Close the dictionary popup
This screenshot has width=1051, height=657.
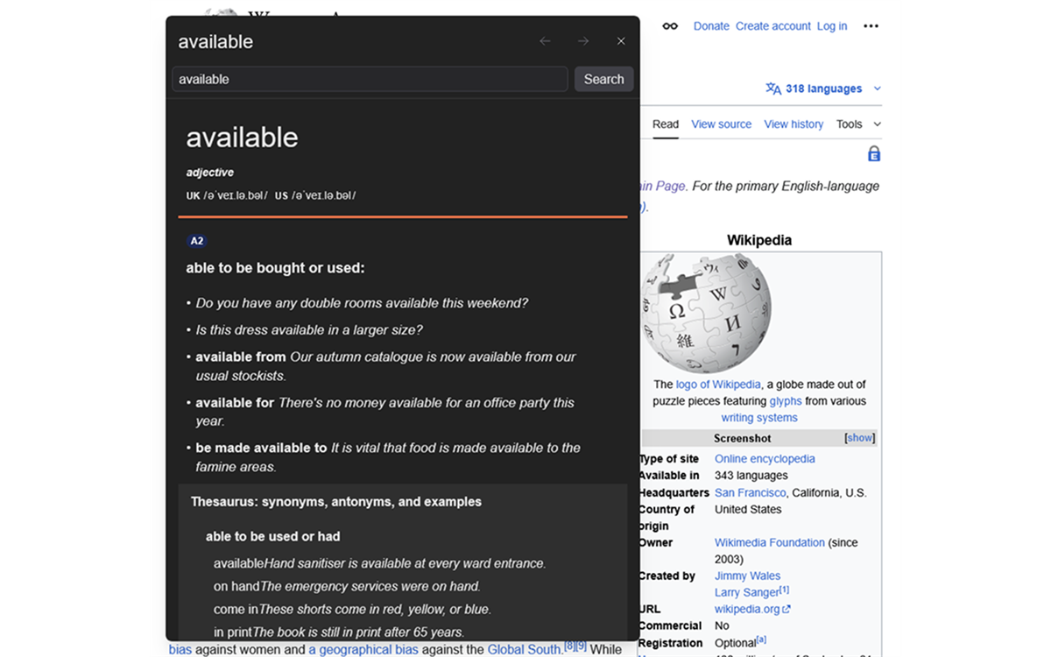621,41
